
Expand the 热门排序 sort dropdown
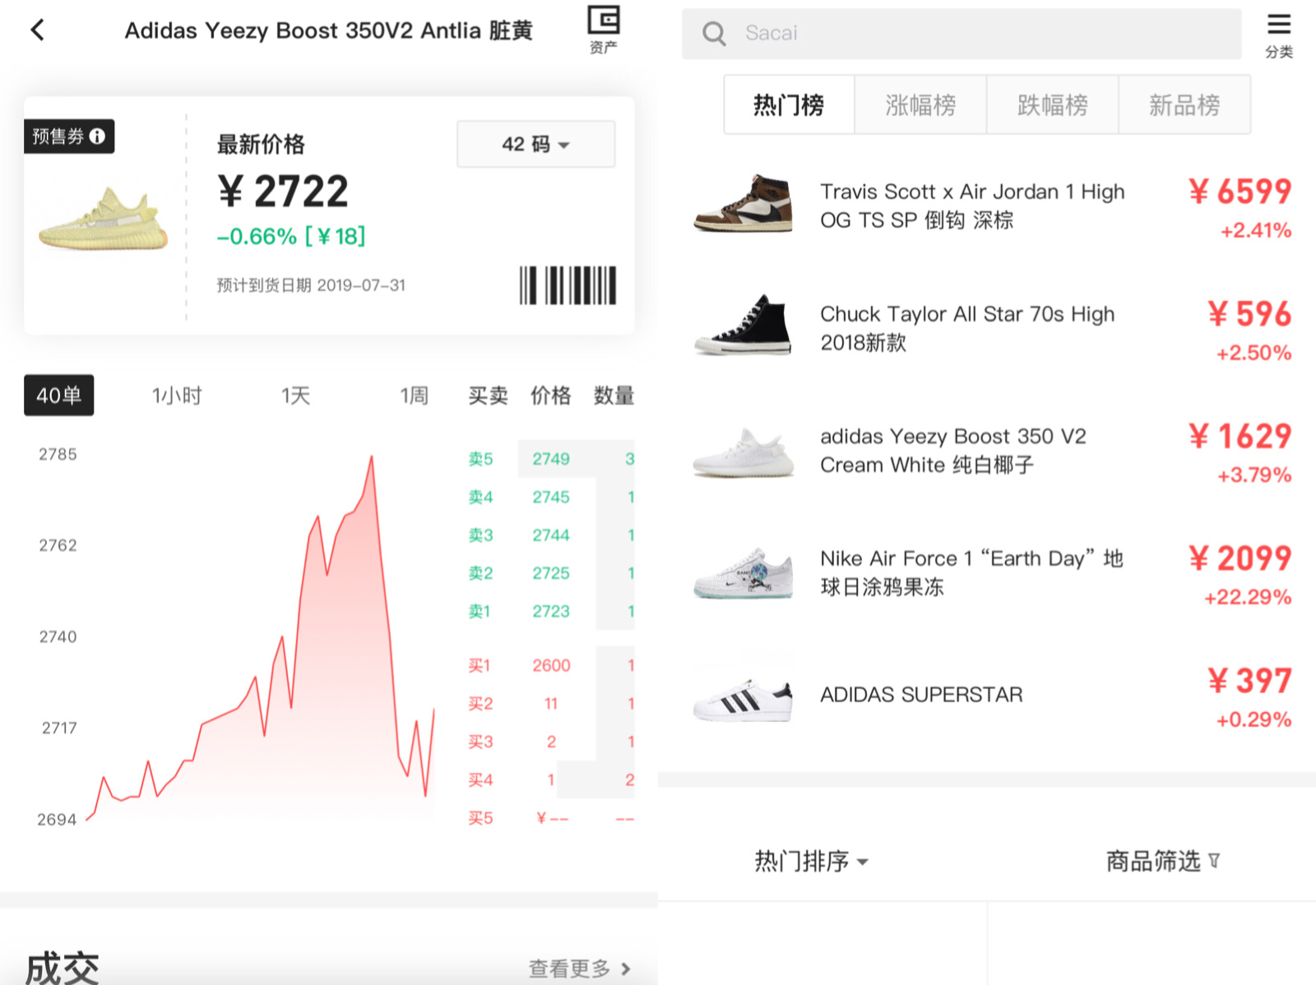pyautogui.click(x=811, y=861)
